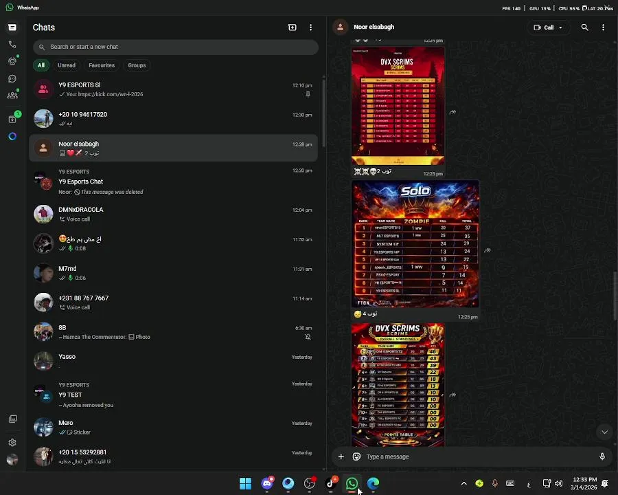Open the DMNxDRACOLA chat

(x=174, y=214)
